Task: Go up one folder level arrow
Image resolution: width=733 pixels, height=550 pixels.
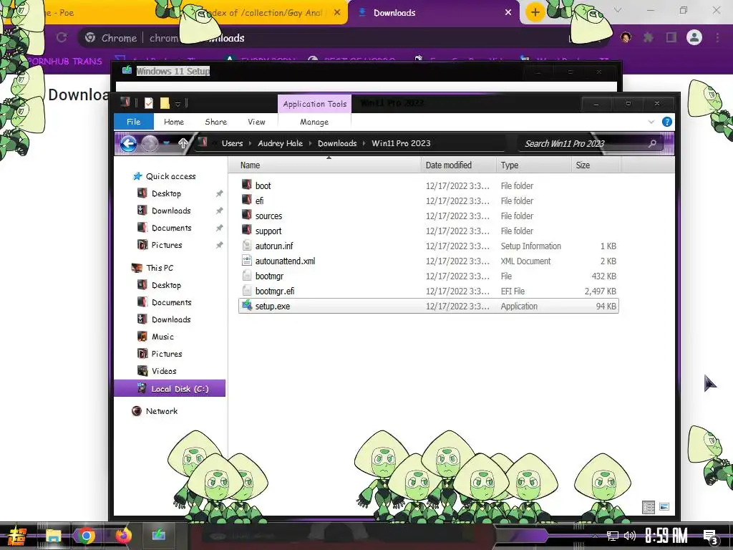Action: (x=183, y=143)
